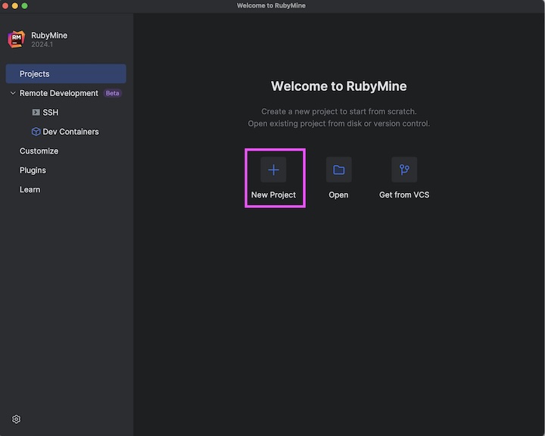
Task: Switch to the Customize section
Action: point(39,151)
